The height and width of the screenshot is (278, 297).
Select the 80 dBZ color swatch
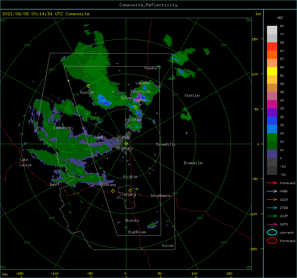[x=272, y=30]
